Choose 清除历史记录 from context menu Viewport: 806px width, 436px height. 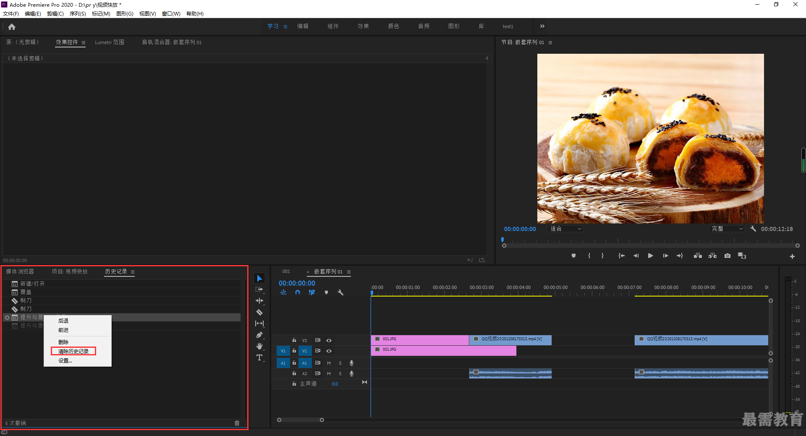pyautogui.click(x=73, y=351)
